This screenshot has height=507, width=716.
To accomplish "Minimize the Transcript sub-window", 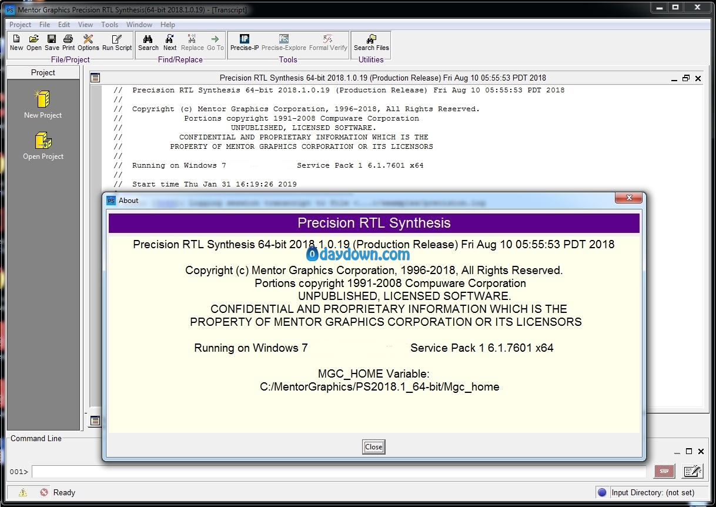I will click(x=674, y=78).
